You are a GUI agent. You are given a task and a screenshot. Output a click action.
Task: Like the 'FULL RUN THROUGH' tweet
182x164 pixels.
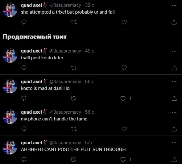point(123,160)
